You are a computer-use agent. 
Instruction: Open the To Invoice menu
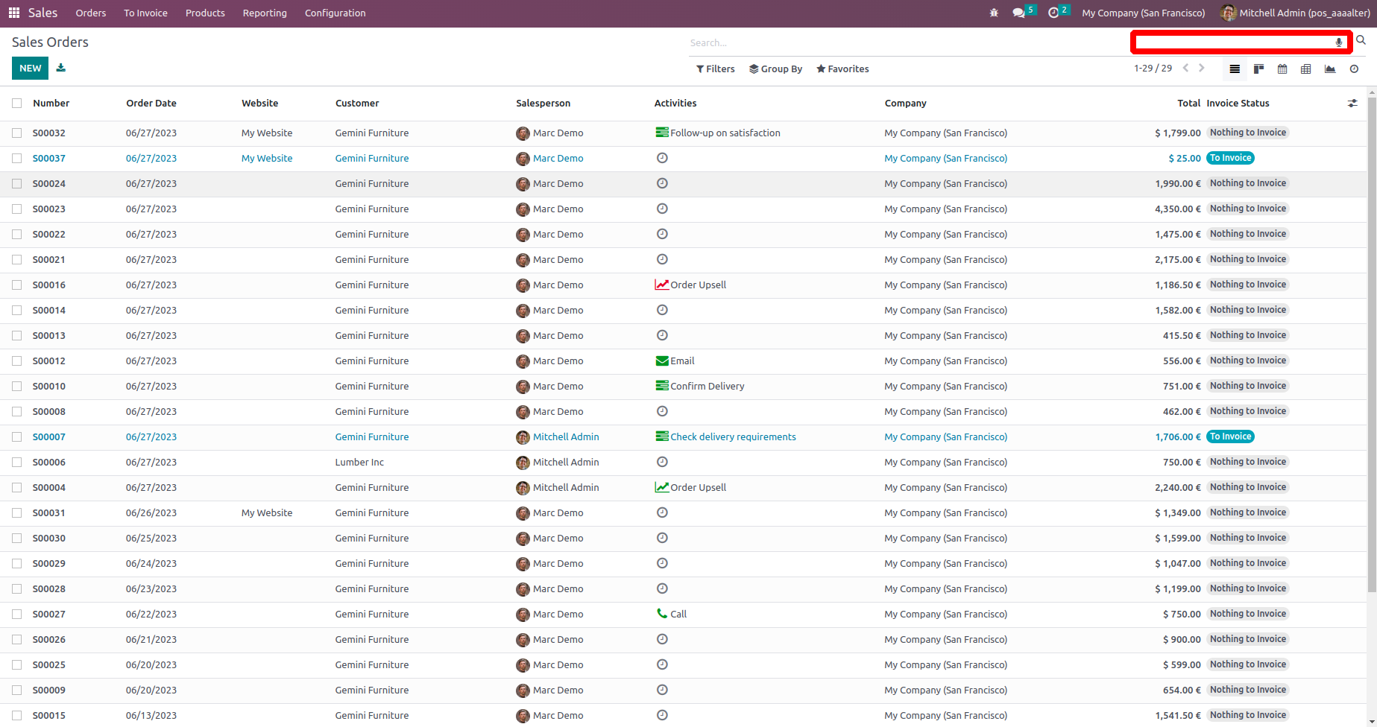pos(145,13)
